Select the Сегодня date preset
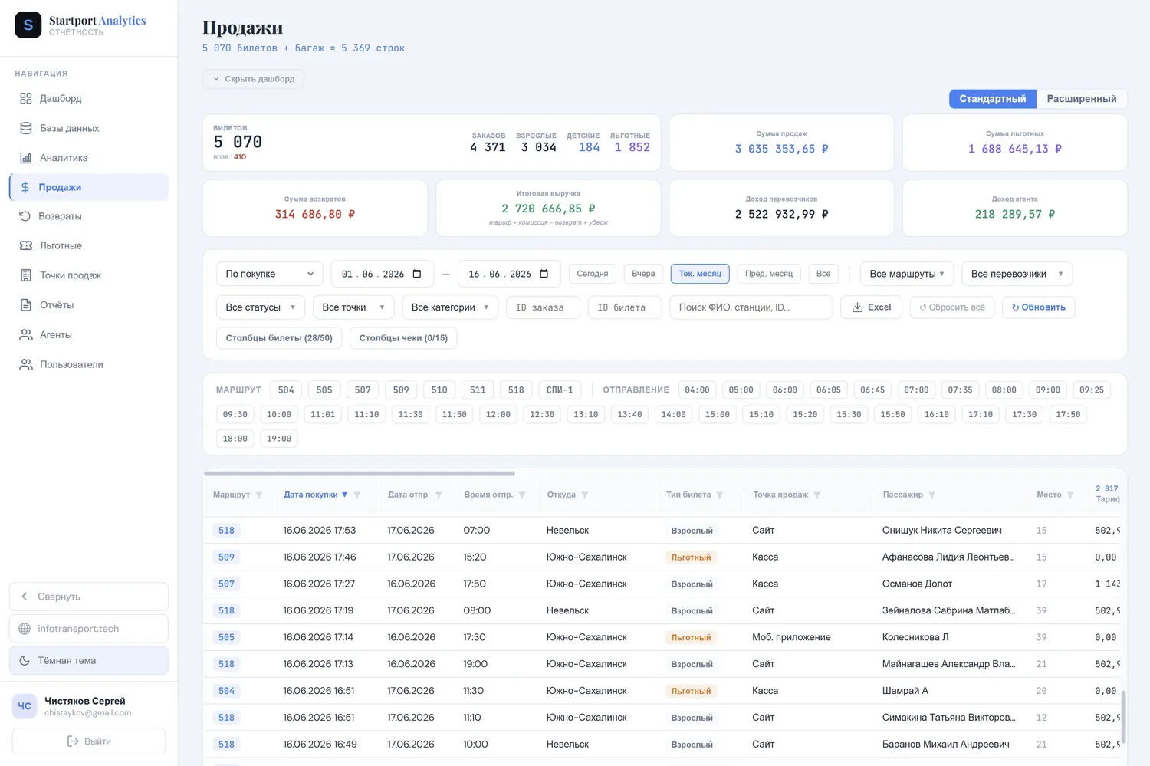This screenshot has height=766, width=1150. 593,274
